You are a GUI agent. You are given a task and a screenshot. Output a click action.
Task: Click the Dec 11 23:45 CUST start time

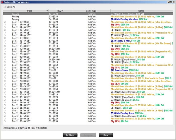click(21, 92)
